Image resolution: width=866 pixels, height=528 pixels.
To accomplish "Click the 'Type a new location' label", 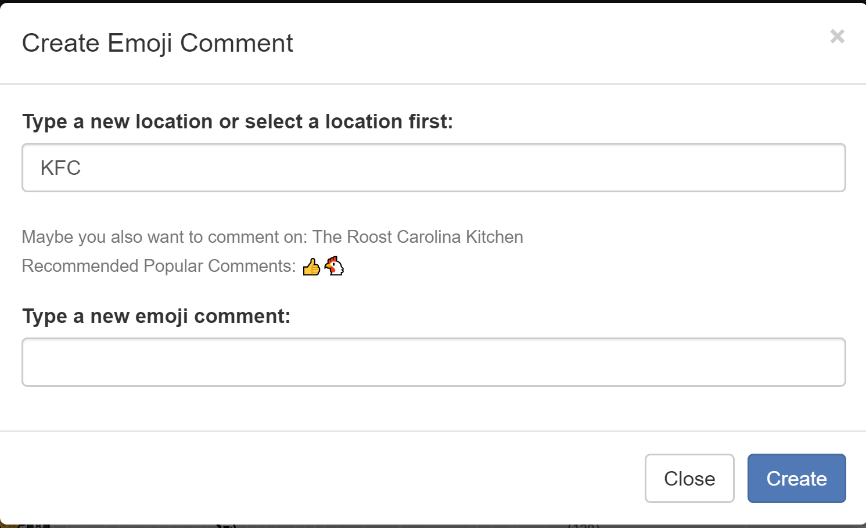I will pyautogui.click(x=238, y=121).
